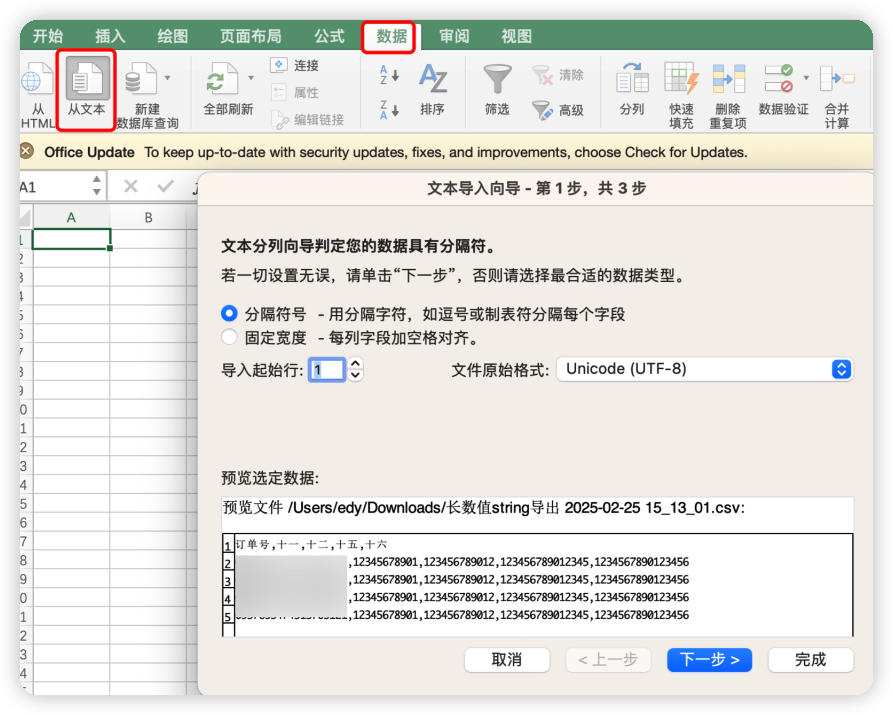Screen dimensions: 893x715
Task: Switch to the 绘图 (Draw) tab
Action: pyautogui.click(x=173, y=36)
